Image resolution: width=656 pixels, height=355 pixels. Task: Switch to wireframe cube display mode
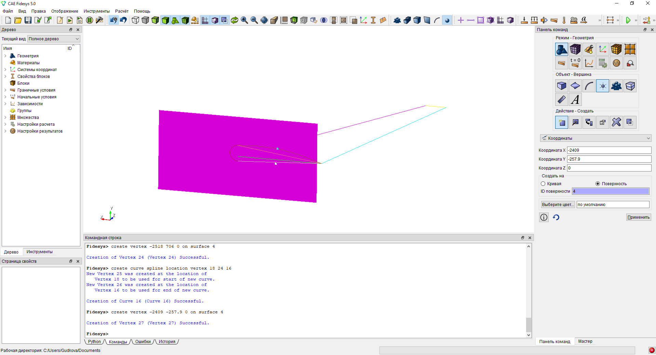click(x=135, y=20)
